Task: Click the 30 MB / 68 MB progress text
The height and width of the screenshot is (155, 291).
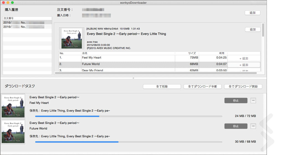Action: click(x=245, y=141)
